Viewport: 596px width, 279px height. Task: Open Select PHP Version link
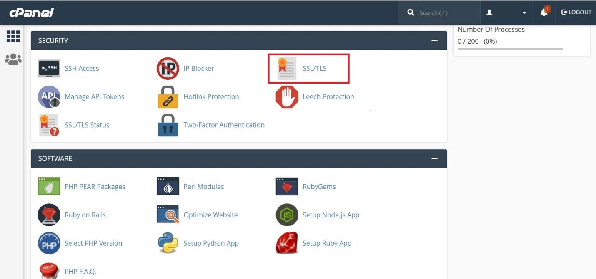[93, 243]
